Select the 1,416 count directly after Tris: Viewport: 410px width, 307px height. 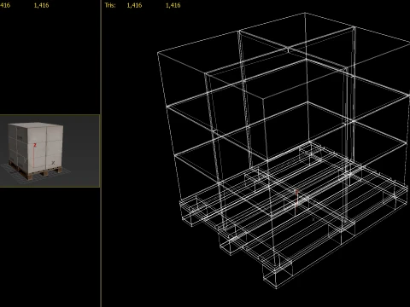134,5
